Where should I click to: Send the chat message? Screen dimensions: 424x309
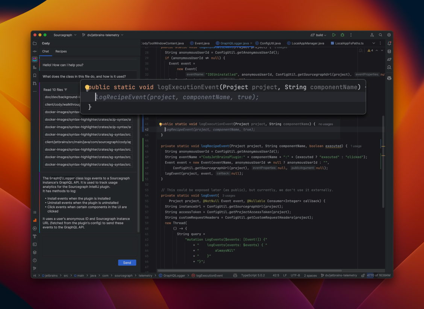pos(127,263)
